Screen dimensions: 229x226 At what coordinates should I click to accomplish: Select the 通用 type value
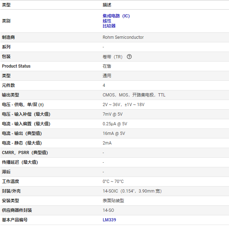(107, 76)
